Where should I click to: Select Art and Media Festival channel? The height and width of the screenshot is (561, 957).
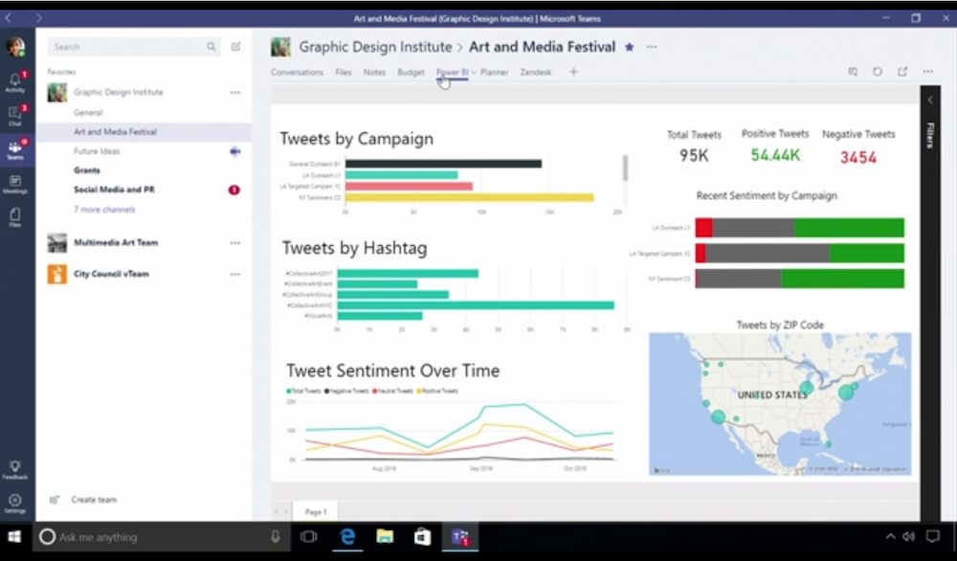tap(145, 132)
